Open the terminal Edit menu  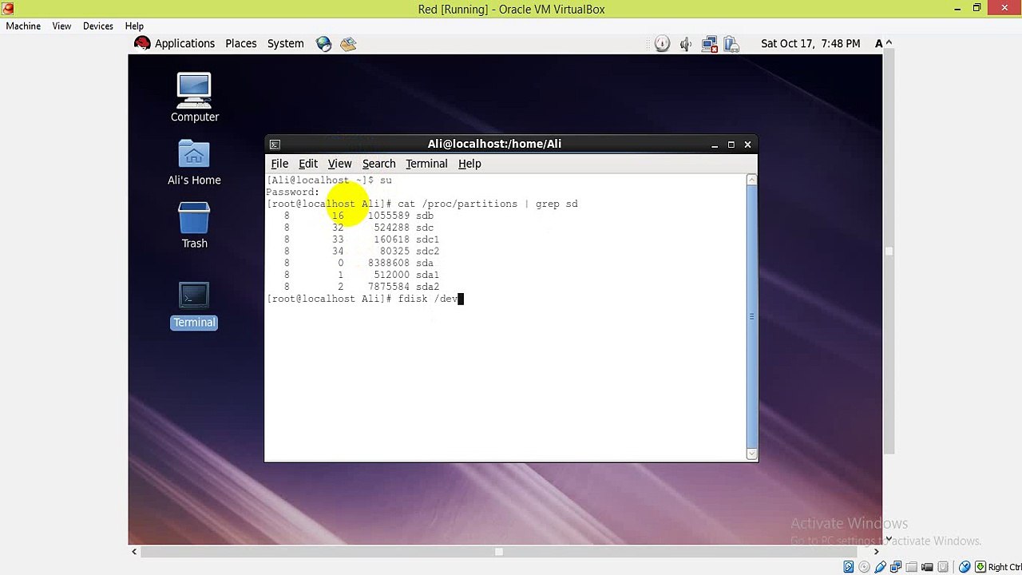(x=308, y=164)
